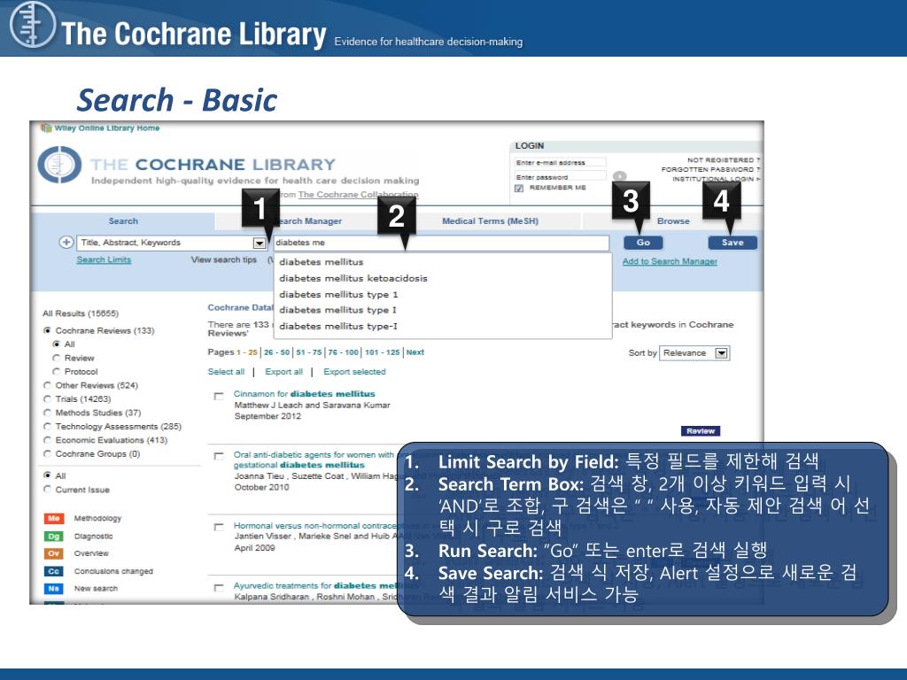Click the search term box containing 'diabetes me'
The image size is (907, 680).
441,243
